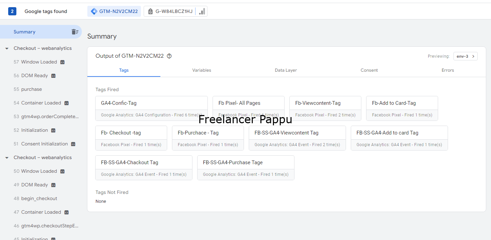Click the badge showing 2 Google tags found
Image resolution: width=491 pixels, height=240 pixels.
12,11
